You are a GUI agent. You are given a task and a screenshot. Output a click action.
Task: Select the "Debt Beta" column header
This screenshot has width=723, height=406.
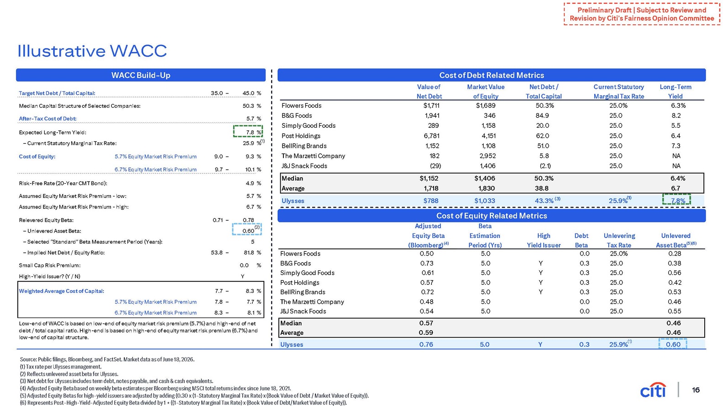tap(581, 240)
